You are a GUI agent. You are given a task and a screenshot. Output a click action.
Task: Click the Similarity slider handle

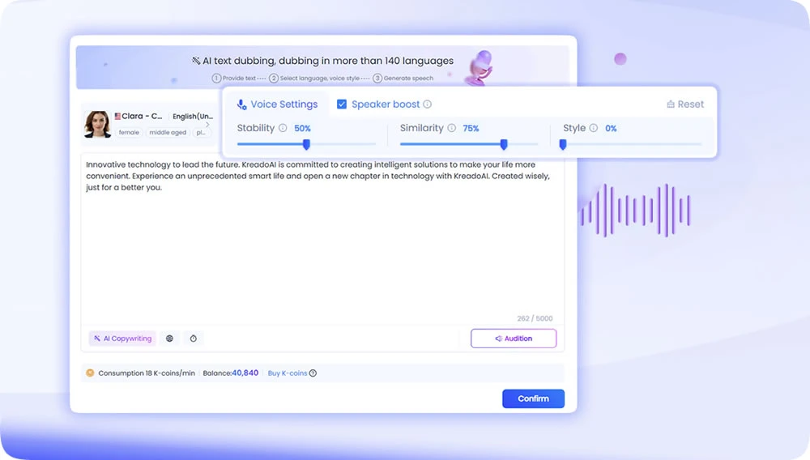pyautogui.click(x=504, y=144)
